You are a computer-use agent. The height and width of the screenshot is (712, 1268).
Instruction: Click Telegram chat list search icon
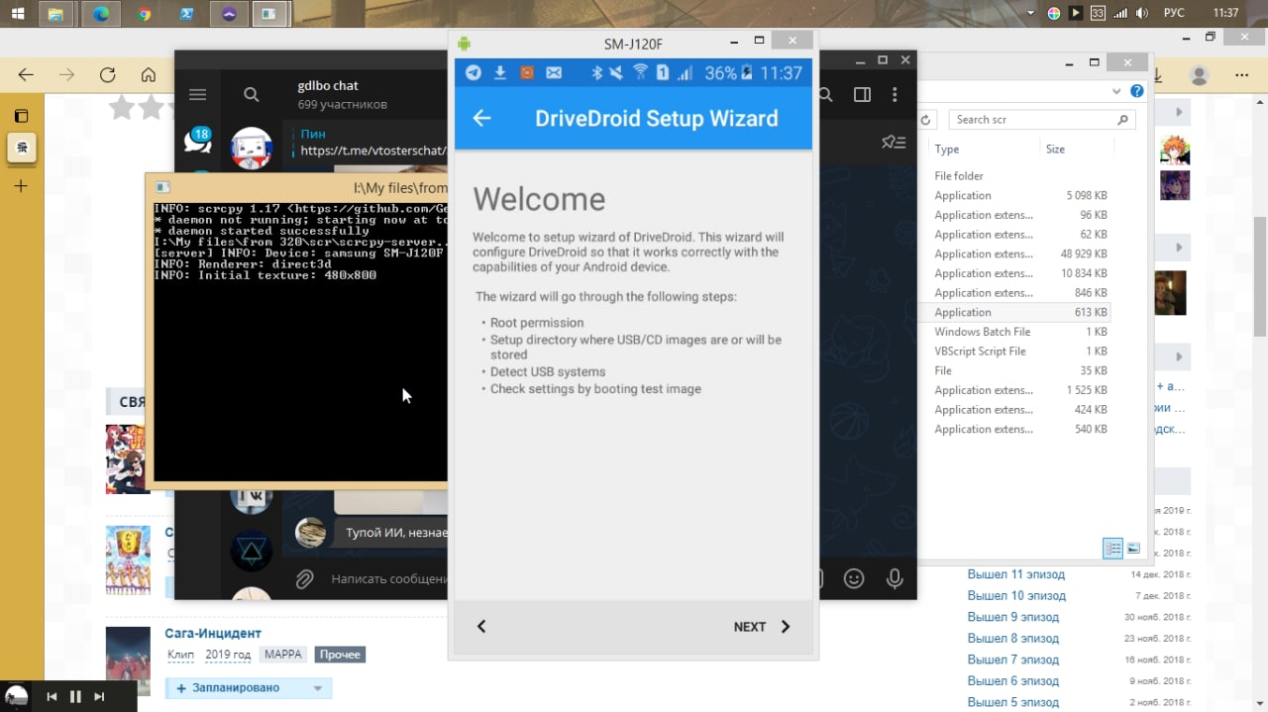point(252,95)
